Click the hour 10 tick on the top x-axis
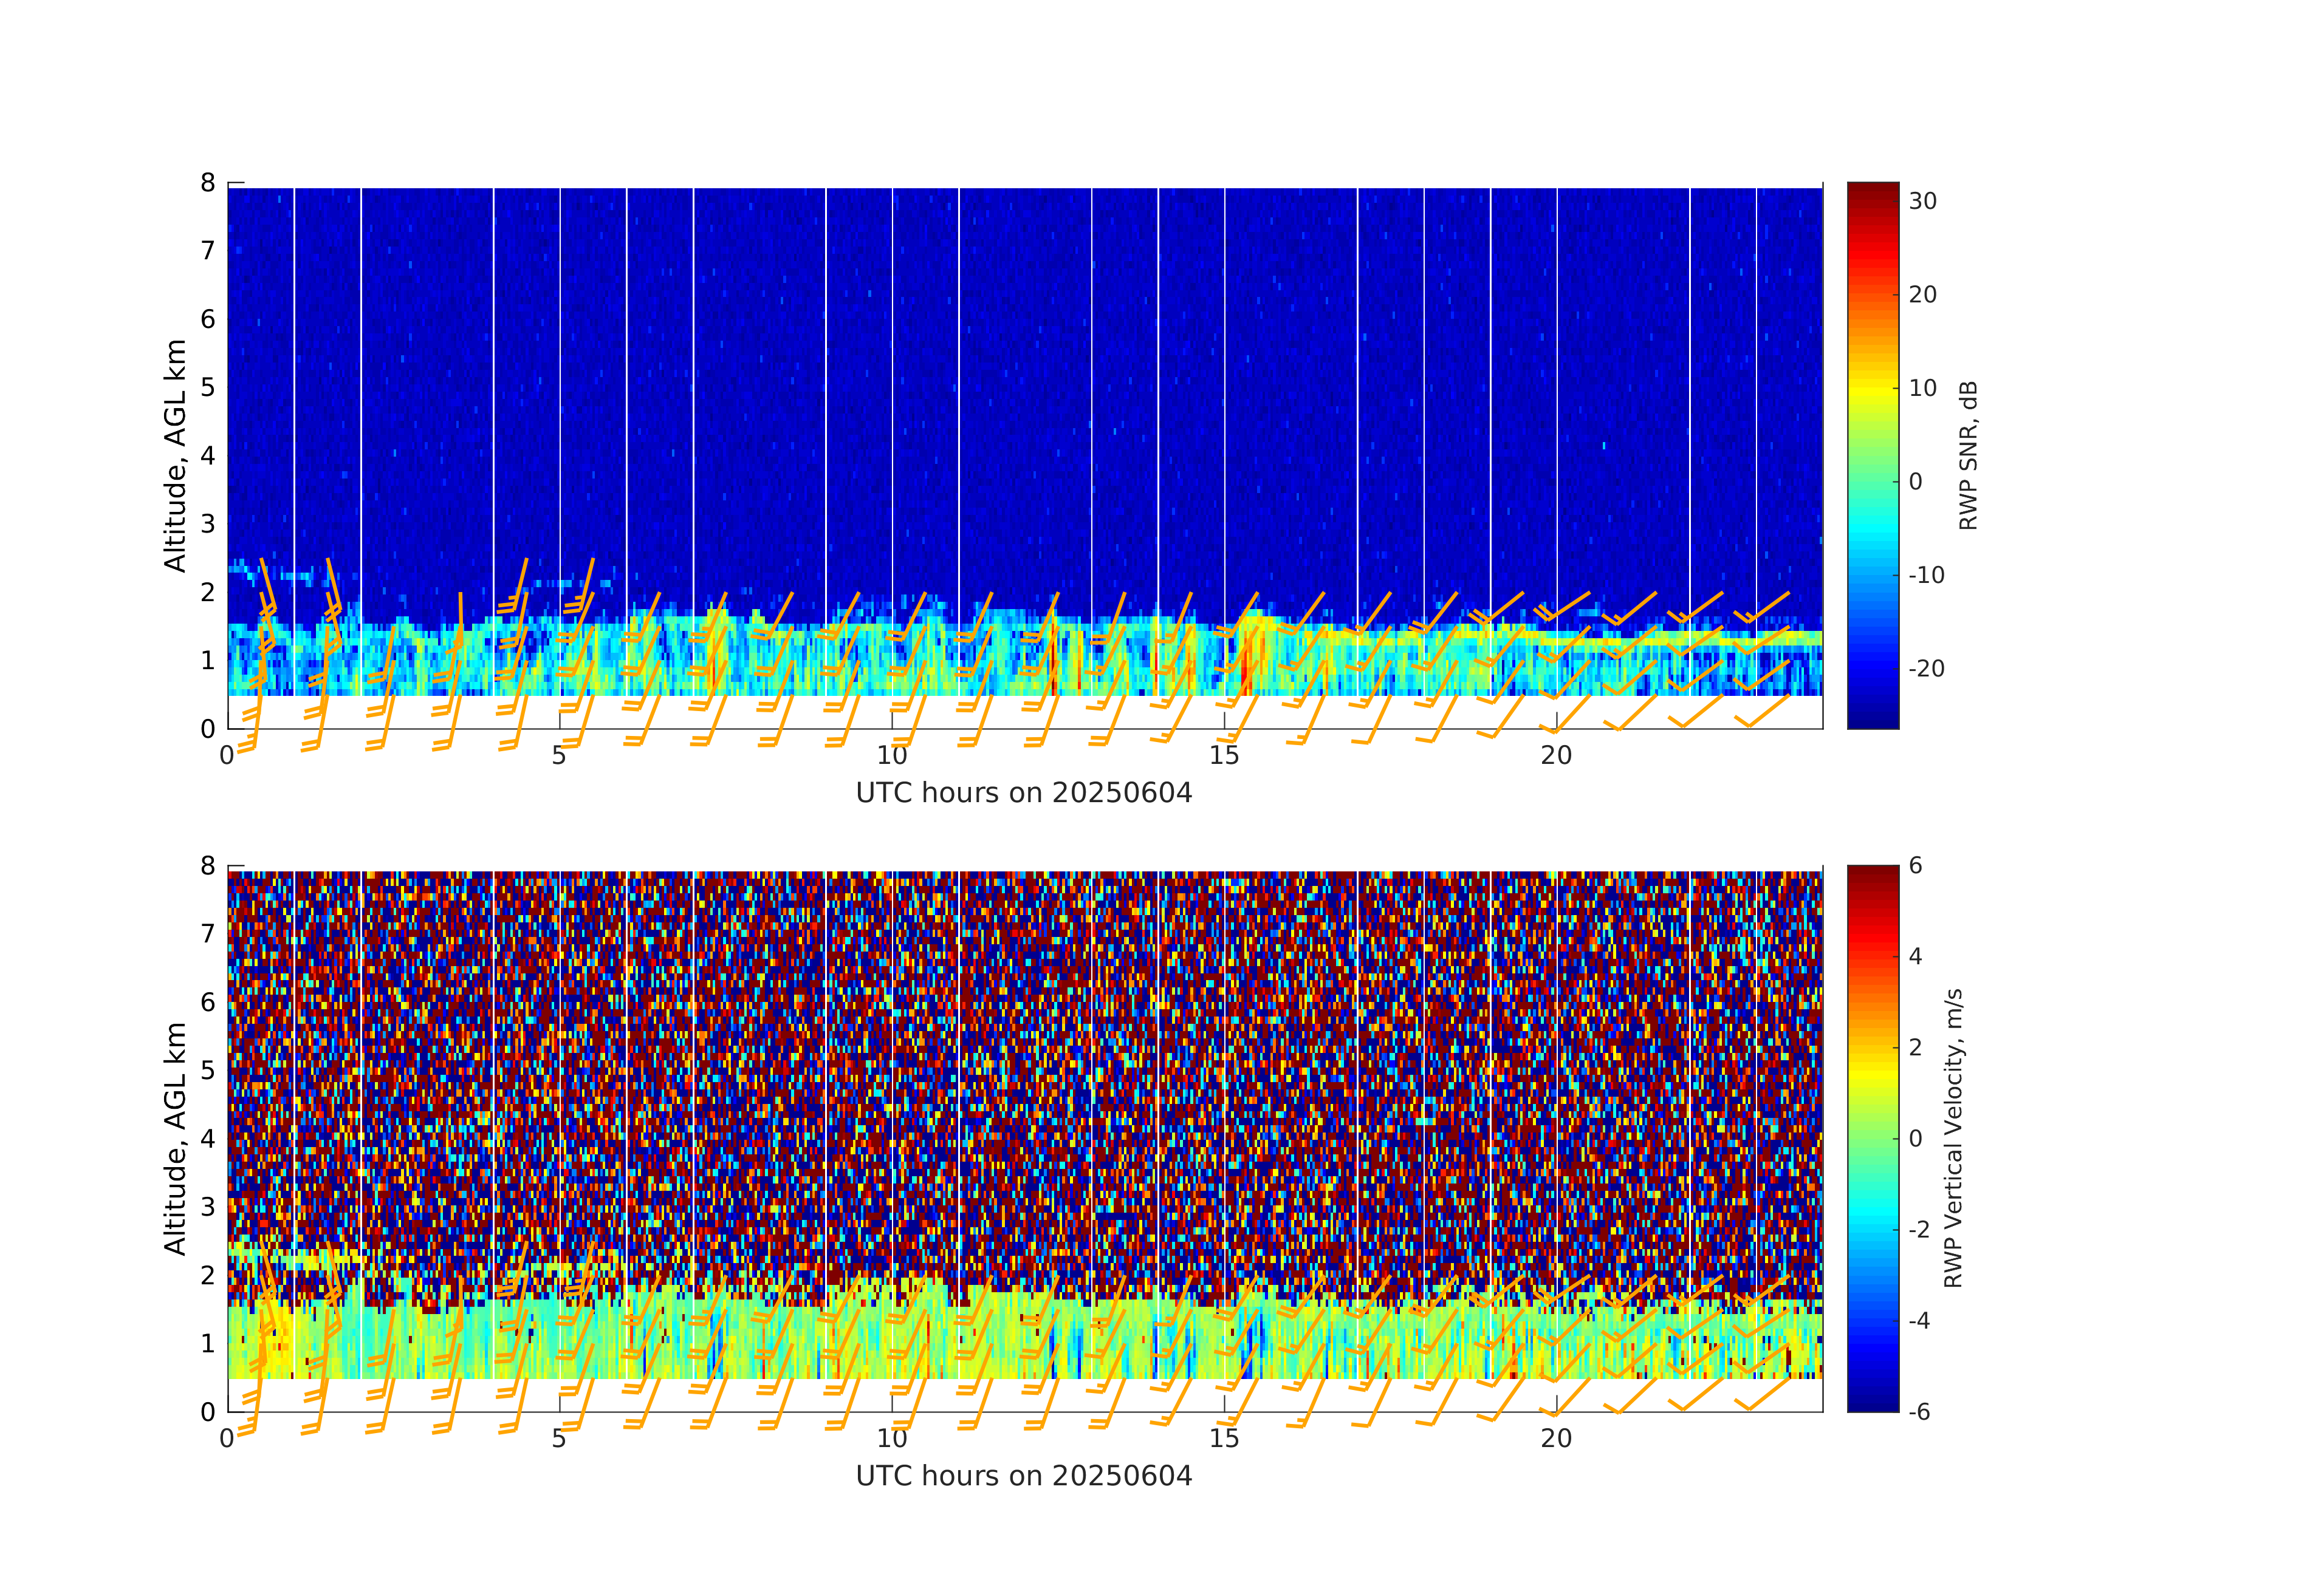Viewport: 2324px width, 1594px height. tap(892, 755)
